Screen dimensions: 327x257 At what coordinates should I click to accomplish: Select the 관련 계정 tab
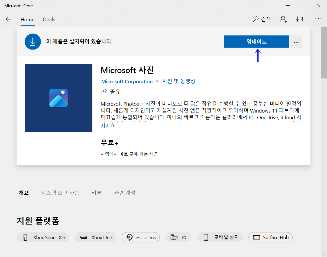pyautogui.click(x=125, y=193)
